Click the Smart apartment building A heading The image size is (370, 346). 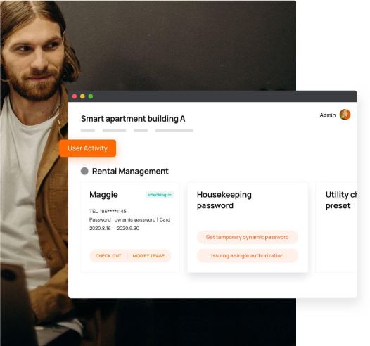[133, 119]
